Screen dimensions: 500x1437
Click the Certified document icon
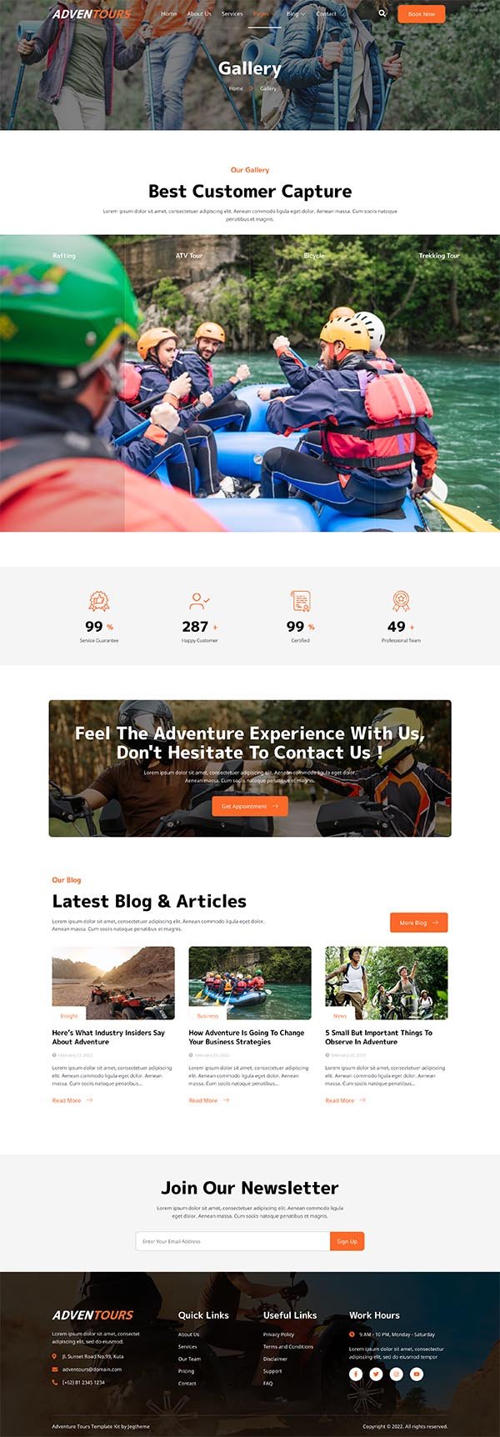pos(300,600)
